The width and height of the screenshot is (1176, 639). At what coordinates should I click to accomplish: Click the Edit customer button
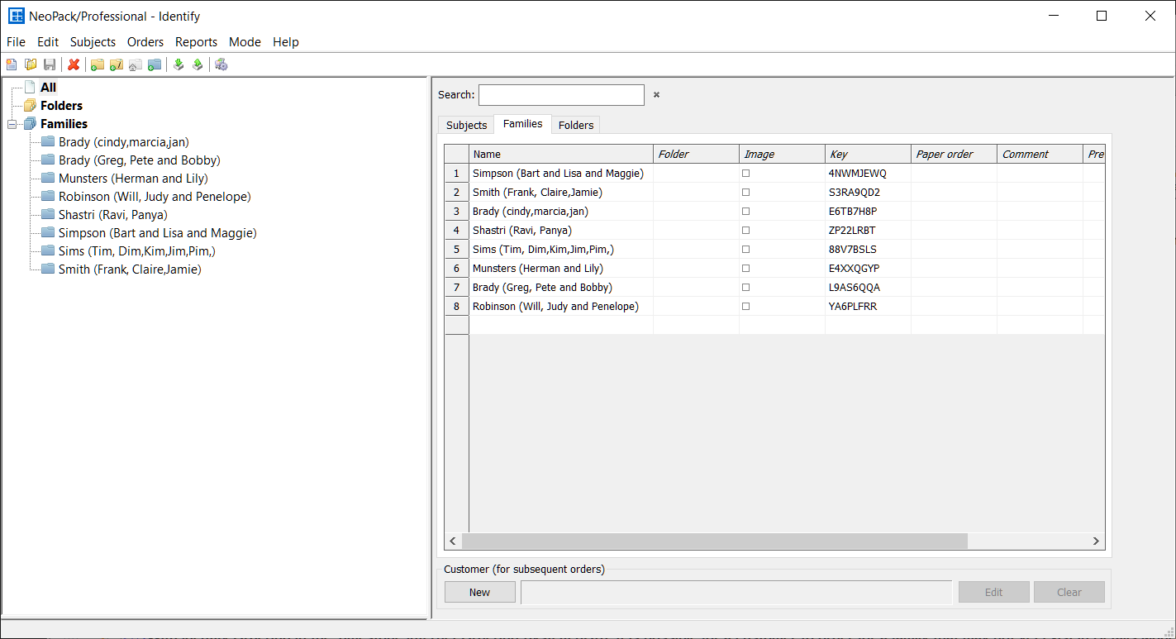point(993,592)
